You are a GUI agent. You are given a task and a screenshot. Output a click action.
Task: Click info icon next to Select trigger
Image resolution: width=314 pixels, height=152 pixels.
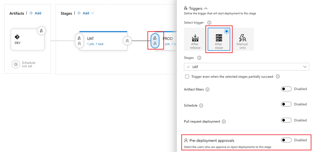tap(209, 23)
